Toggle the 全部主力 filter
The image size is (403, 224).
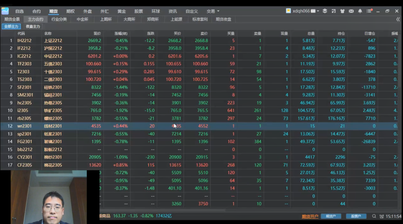point(11,27)
